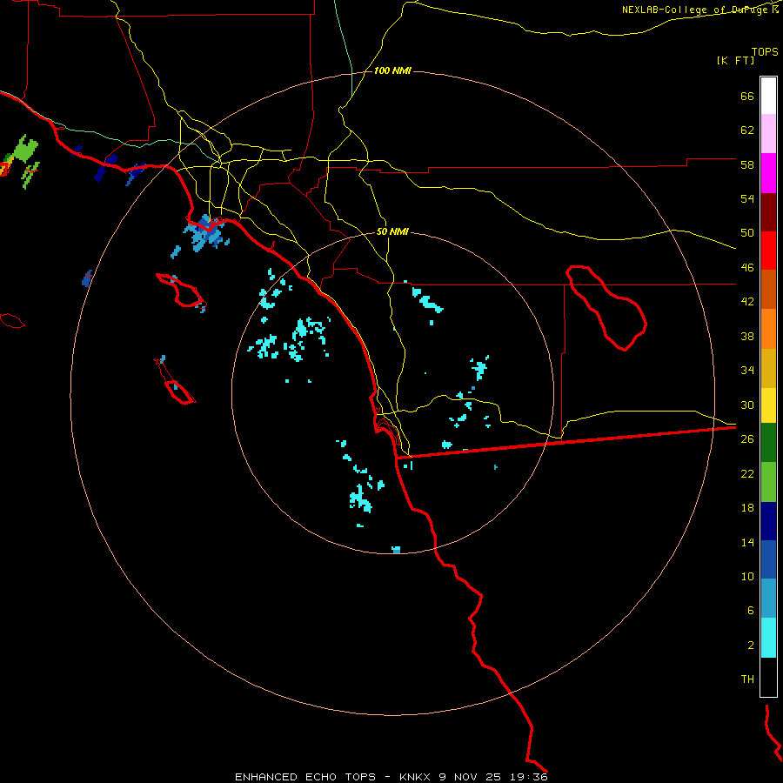Click the TH threshold label
The height and width of the screenshot is (783, 783).
pyautogui.click(x=747, y=679)
